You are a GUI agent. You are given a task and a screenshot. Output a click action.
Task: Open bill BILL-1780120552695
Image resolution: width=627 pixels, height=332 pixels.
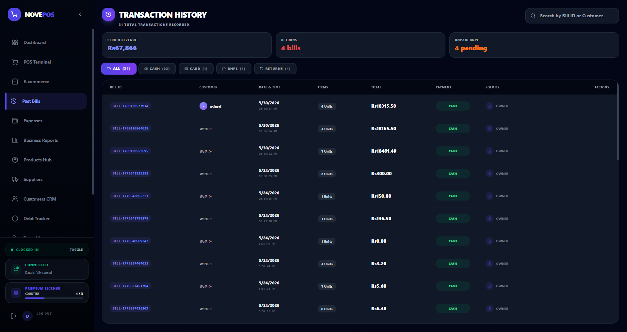coord(130,151)
